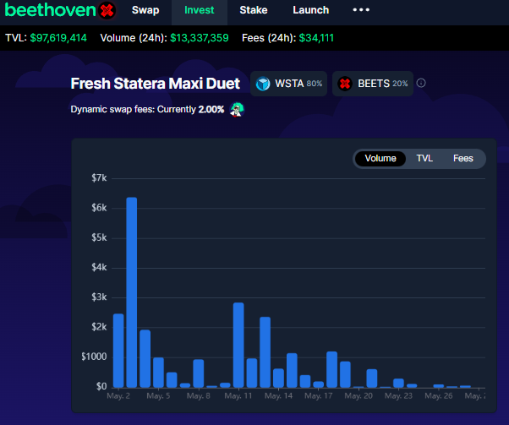Click the beethoven logo in the header
The height and width of the screenshot is (425, 509).
(60, 10)
